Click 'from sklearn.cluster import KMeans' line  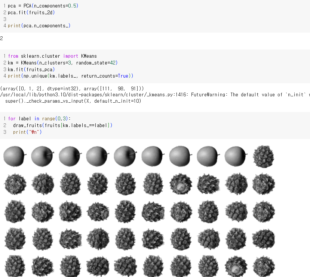(52, 56)
